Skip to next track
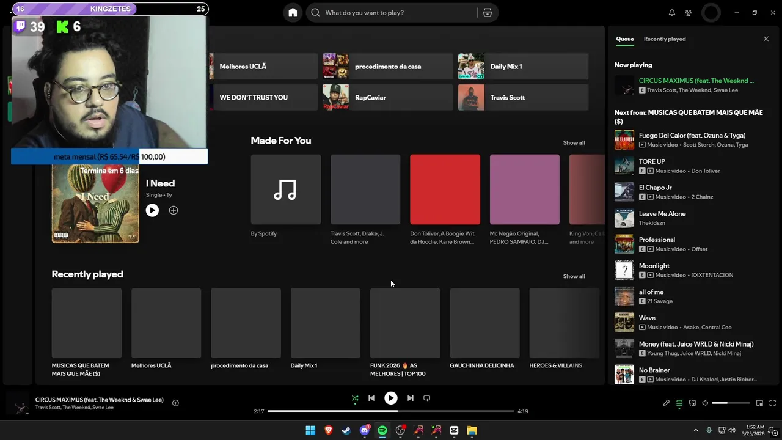The width and height of the screenshot is (782, 440). [411, 398]
